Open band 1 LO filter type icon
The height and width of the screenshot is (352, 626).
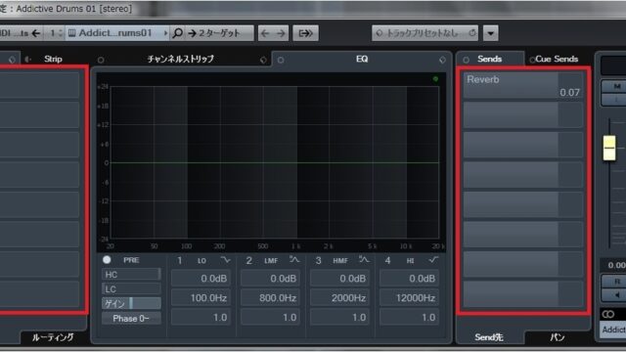(x=225, y=260)
